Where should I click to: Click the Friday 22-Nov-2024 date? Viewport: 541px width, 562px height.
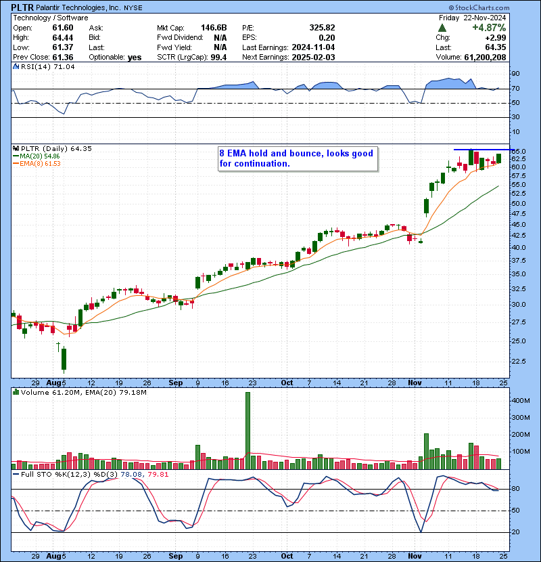472,18
